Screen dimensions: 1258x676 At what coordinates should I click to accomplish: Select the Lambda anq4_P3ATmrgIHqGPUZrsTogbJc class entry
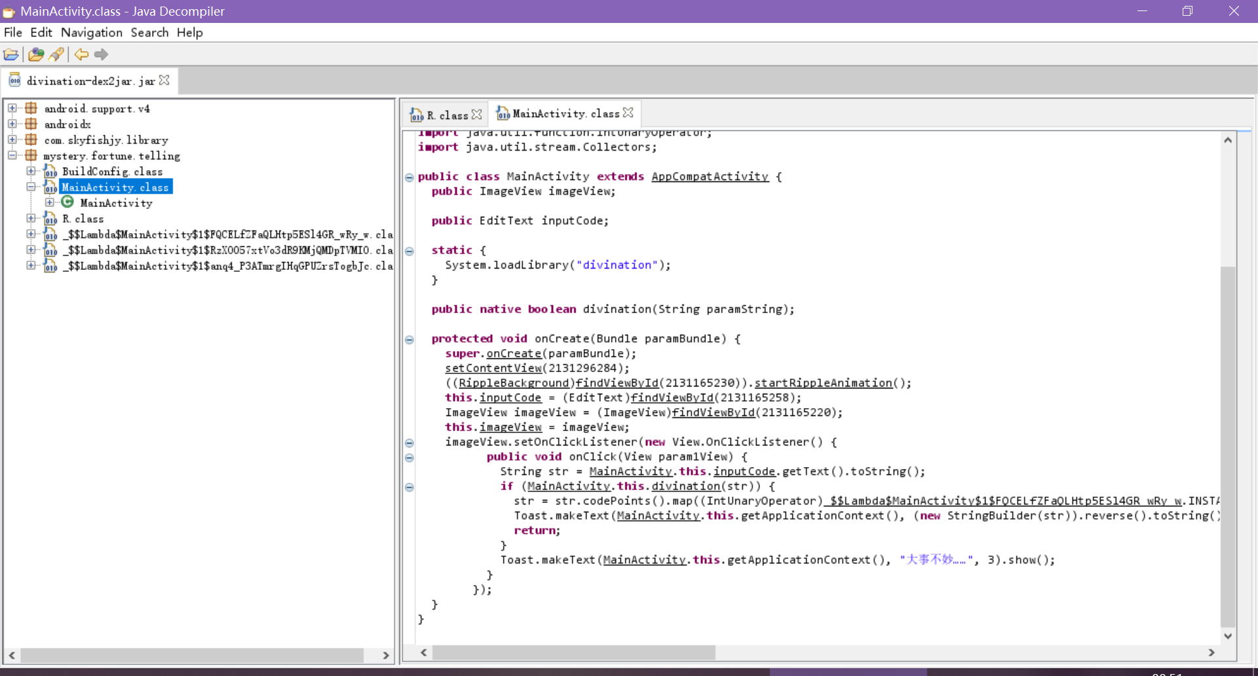(227, 266)
